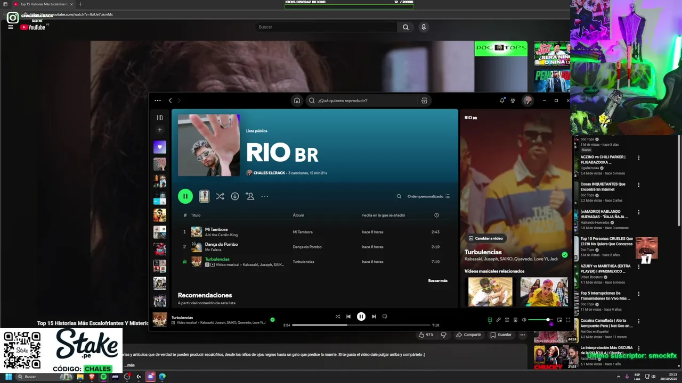
Task: Sort tracks by Álbum column header
Action: [x=298, y=215]
